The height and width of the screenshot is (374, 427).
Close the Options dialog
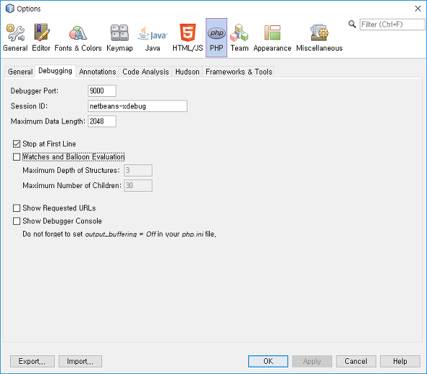418,9
